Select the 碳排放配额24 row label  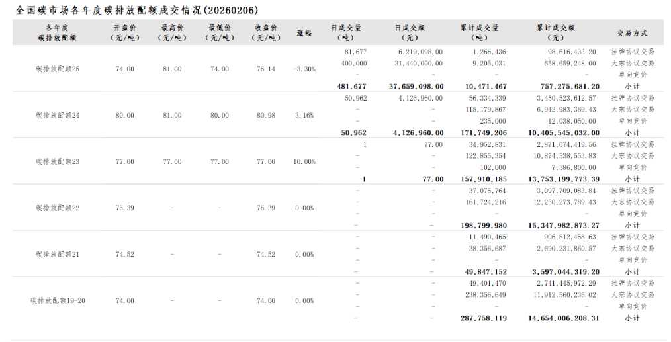pyautogui.click(x=58, y=115)
